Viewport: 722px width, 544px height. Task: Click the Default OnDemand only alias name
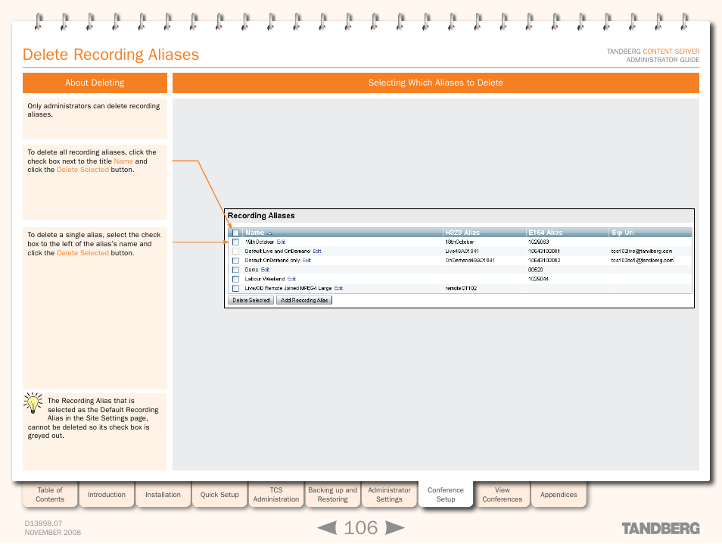tap(272, 261)
